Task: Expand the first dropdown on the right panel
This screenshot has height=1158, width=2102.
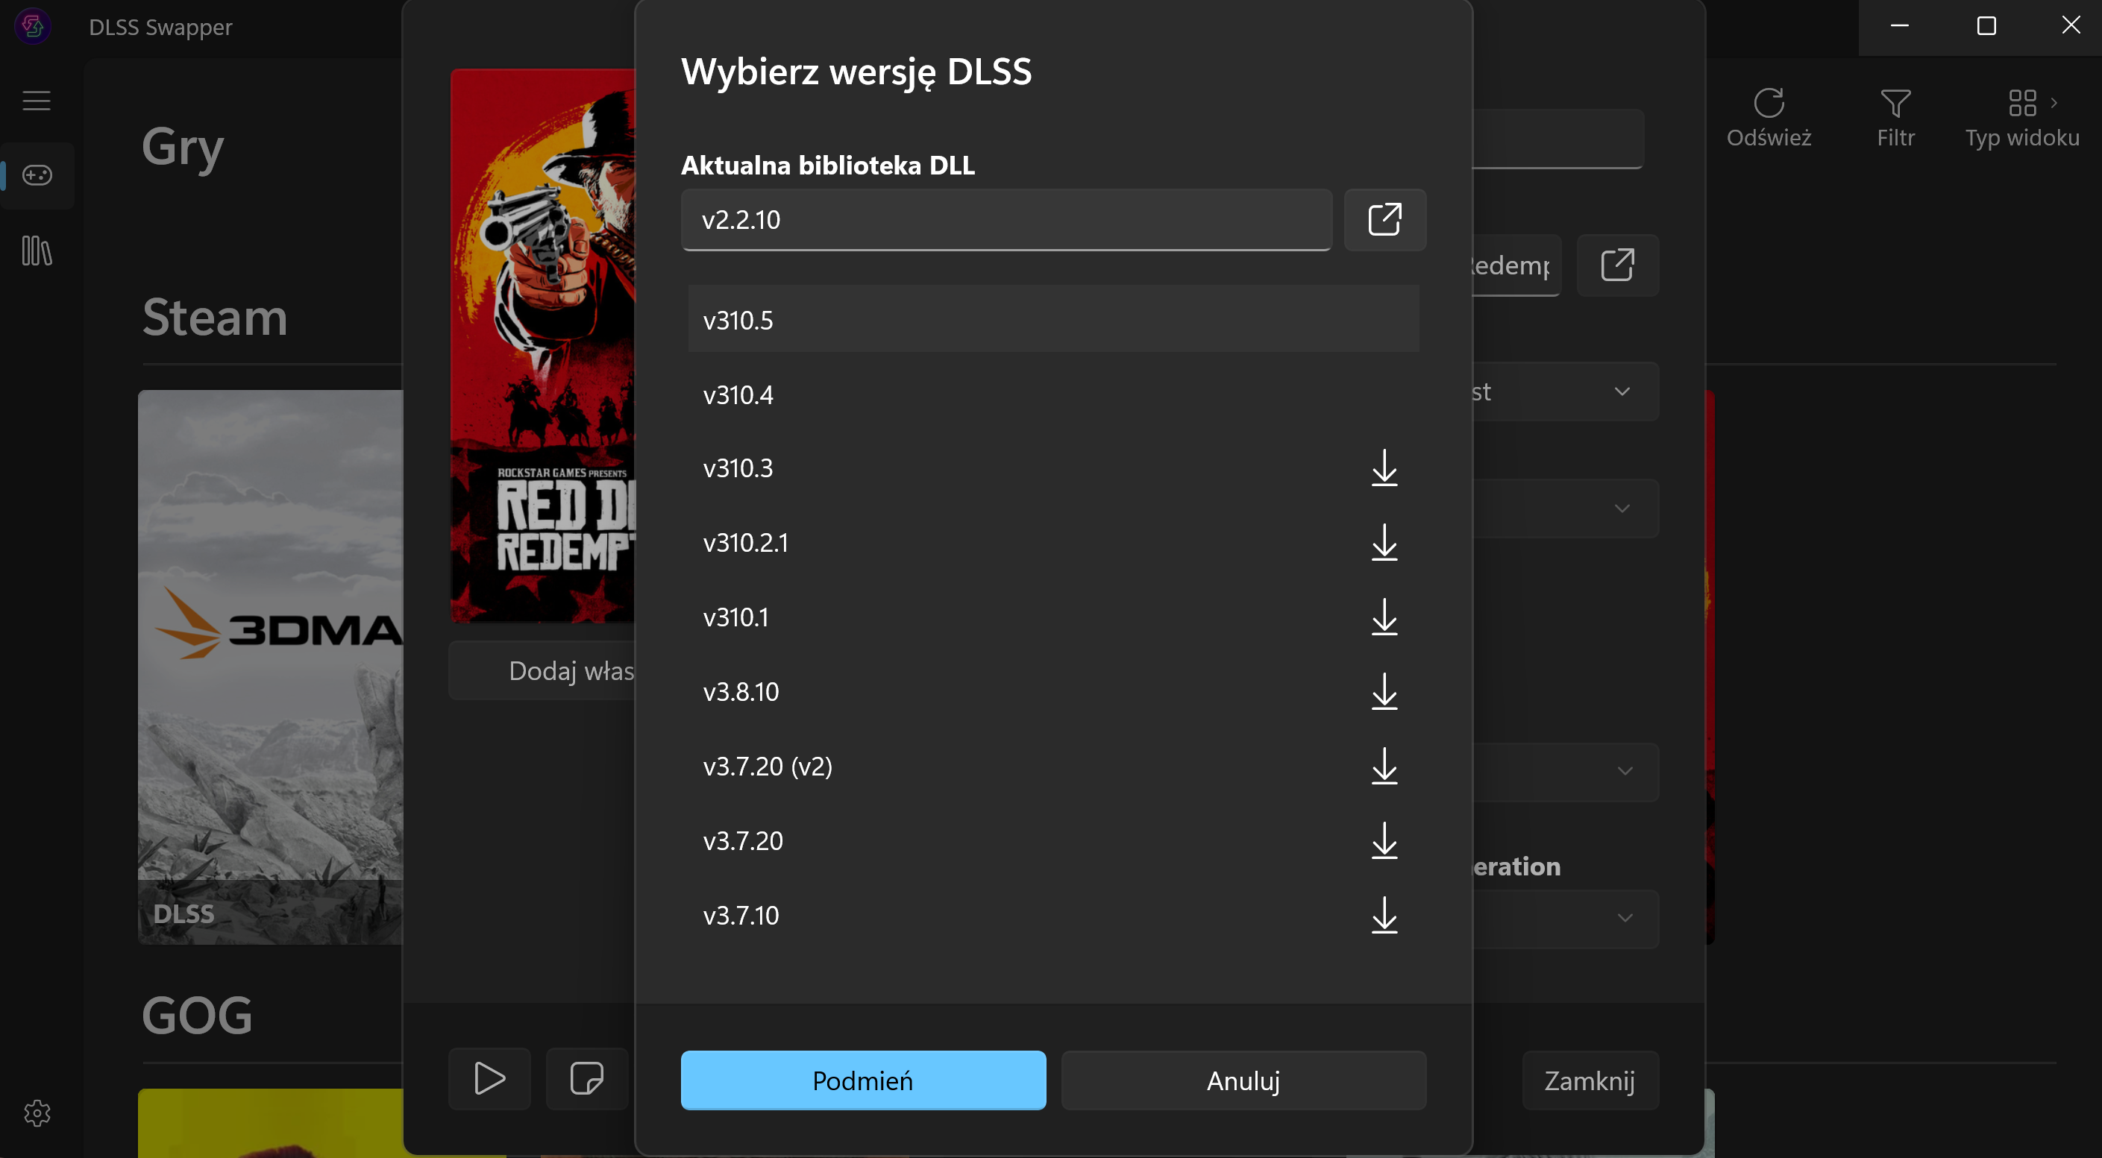Action: point(1622,391)
